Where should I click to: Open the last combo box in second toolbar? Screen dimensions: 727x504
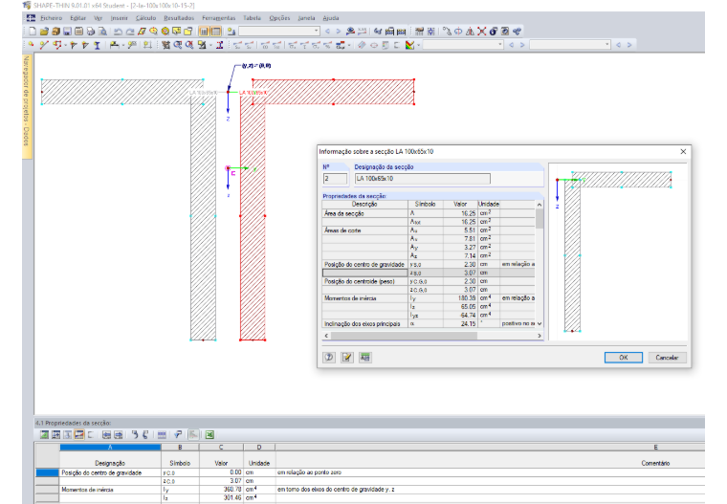click(570, 45)
